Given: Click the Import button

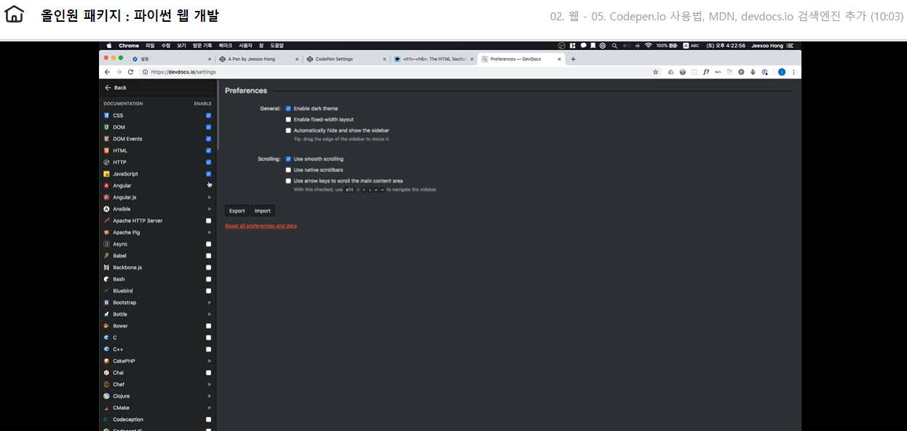Looking at the screenshot, I should tap(263, 211).
